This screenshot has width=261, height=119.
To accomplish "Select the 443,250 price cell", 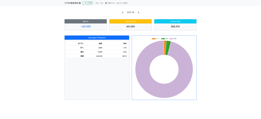I will coord(94,56).
